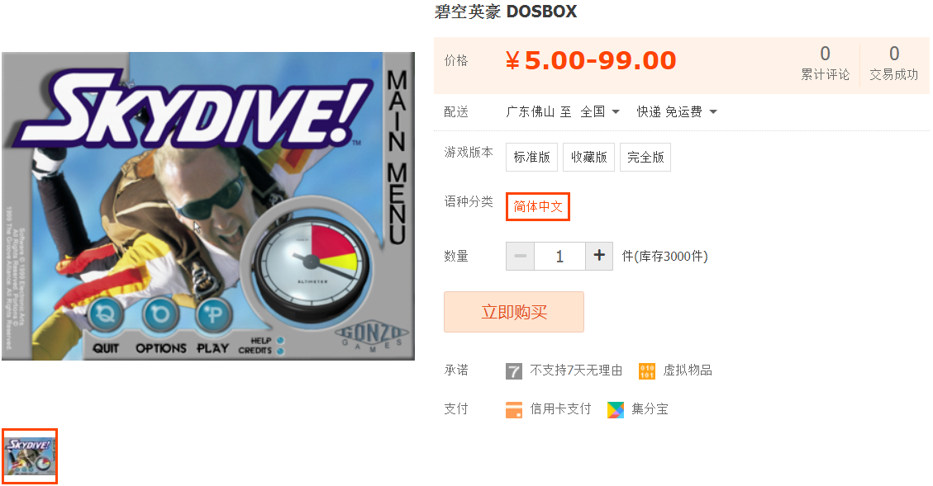Viewport: 933px width, 486px height.
Task: Click the 立即购买 buy now button
Action: click(513, 312)
